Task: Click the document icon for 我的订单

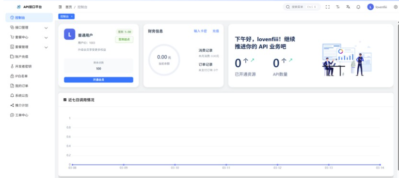Action: tap(12, 86)
